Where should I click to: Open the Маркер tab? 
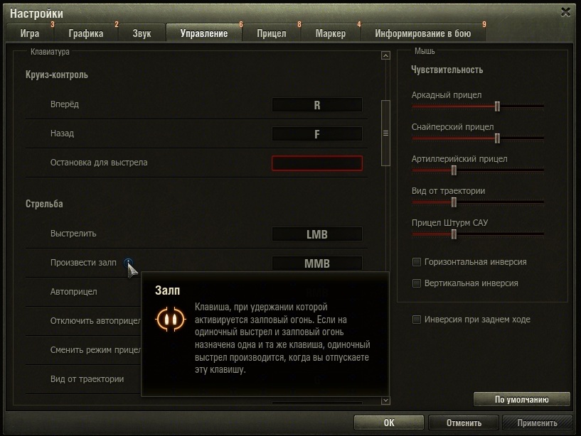click(331, 33)
